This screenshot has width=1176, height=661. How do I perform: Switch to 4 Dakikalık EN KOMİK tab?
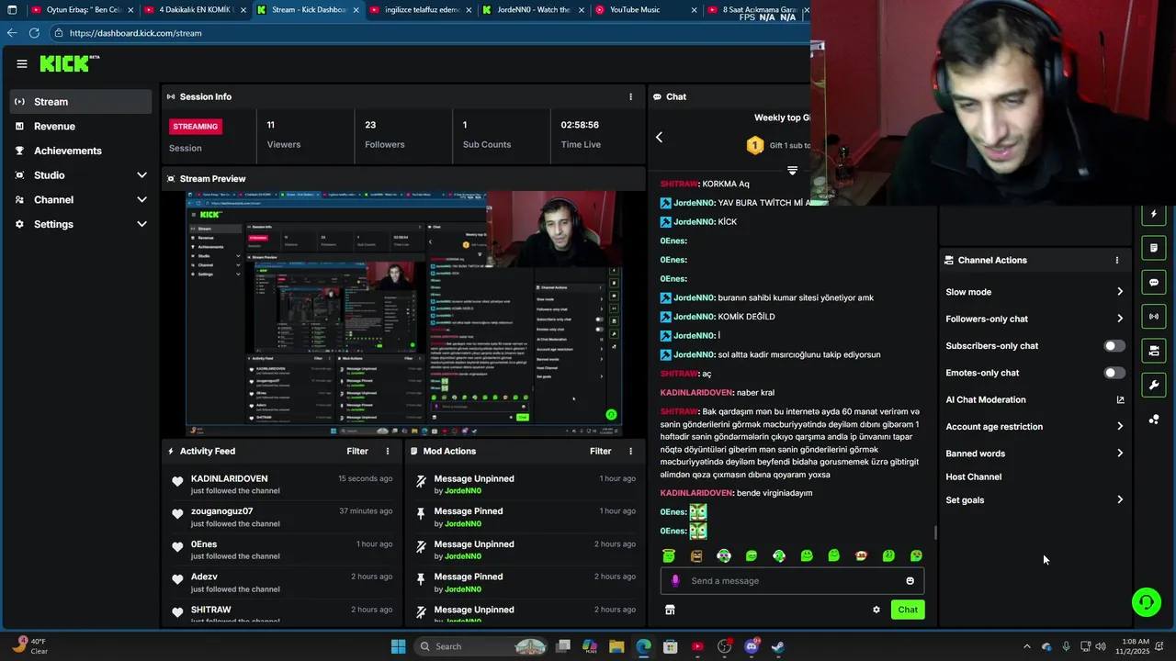pyautogui.click(x=195, y=10)
